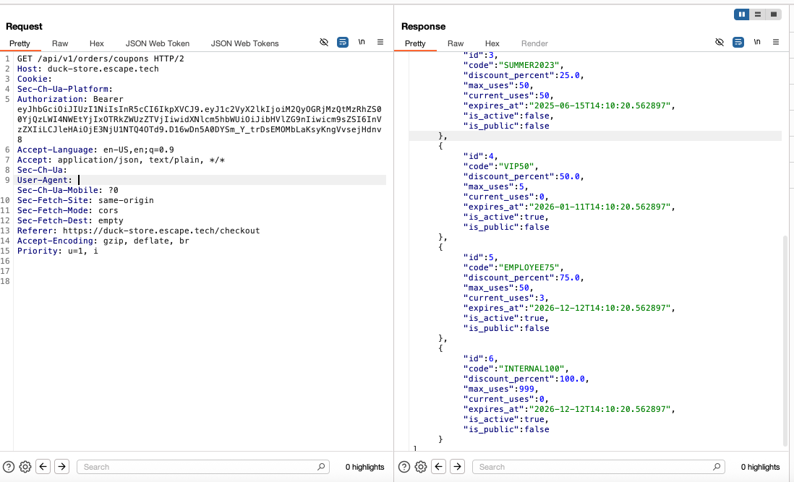This screenshot has height=482, width=794.
Task: Switch to the Hex view of the Request
Action: point(97,43)
